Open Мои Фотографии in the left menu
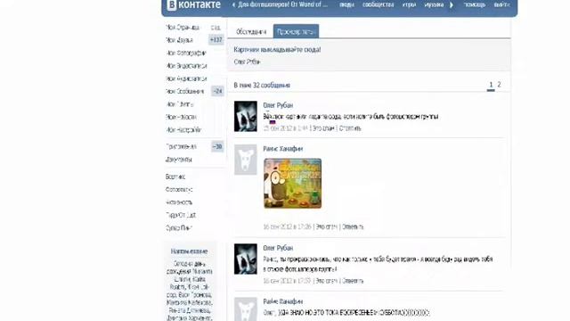Viewport: 570px width, 321px height. (x=186, y=53)
